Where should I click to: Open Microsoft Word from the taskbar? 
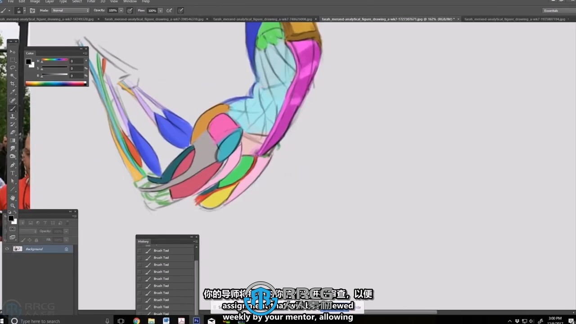pos(166,321)
